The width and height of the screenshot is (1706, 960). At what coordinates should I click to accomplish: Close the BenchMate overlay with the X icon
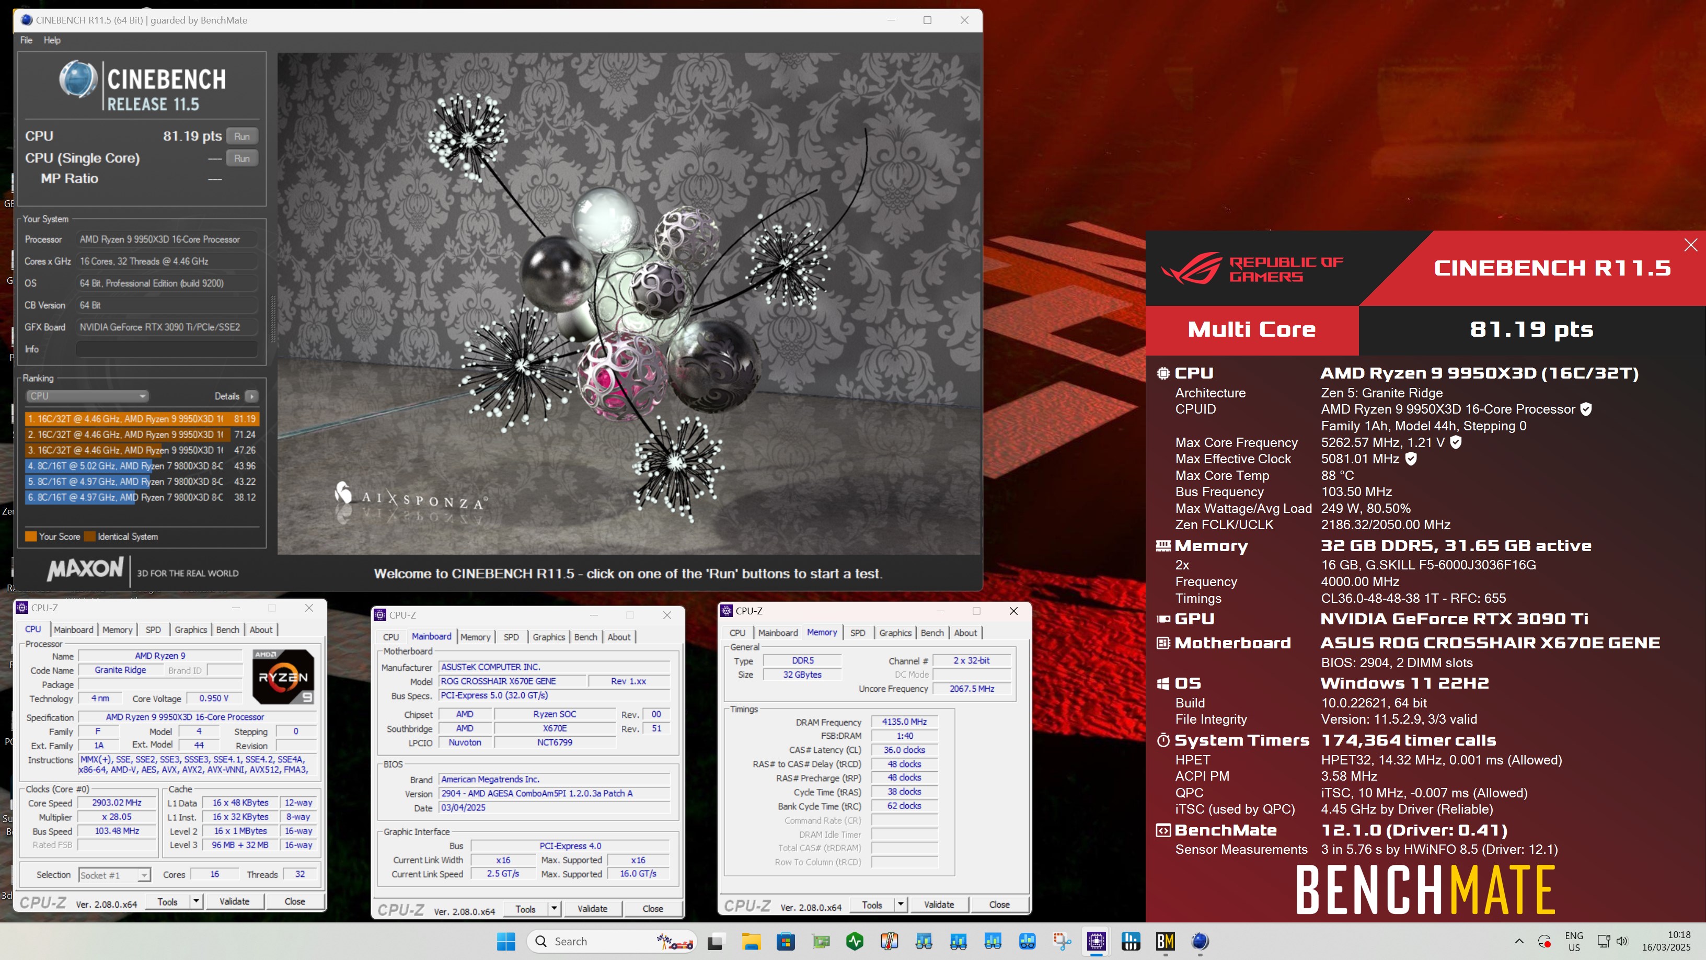(x=1690, y=245)
